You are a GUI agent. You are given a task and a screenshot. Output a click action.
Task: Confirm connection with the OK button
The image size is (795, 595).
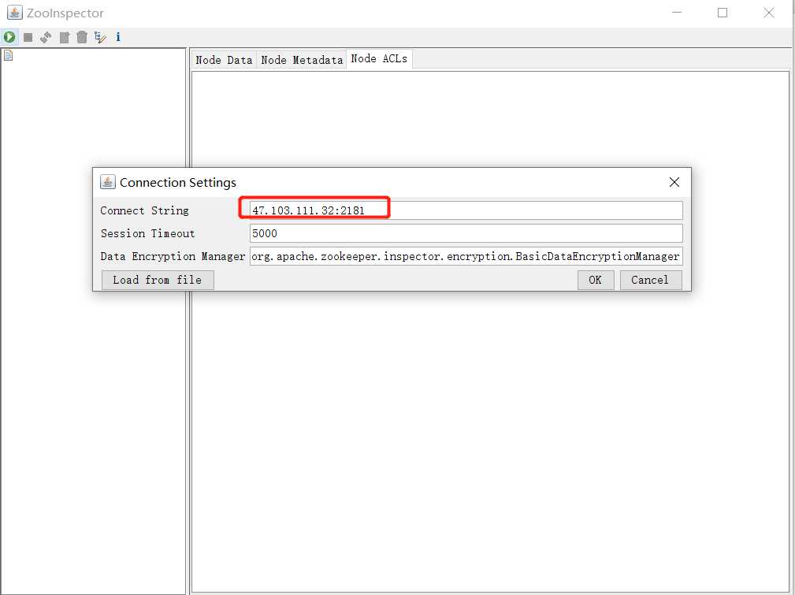coord(595,280)
